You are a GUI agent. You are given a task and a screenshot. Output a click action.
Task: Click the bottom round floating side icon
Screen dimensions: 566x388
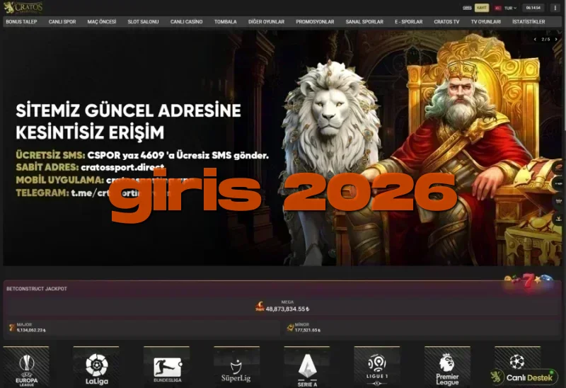[x=559, y=218]
